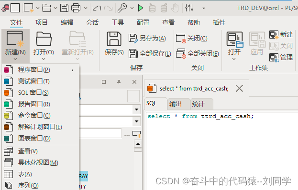Click the Undo arrow icon
The width and height of the screenshot is (298, 190).
(97, 8)
